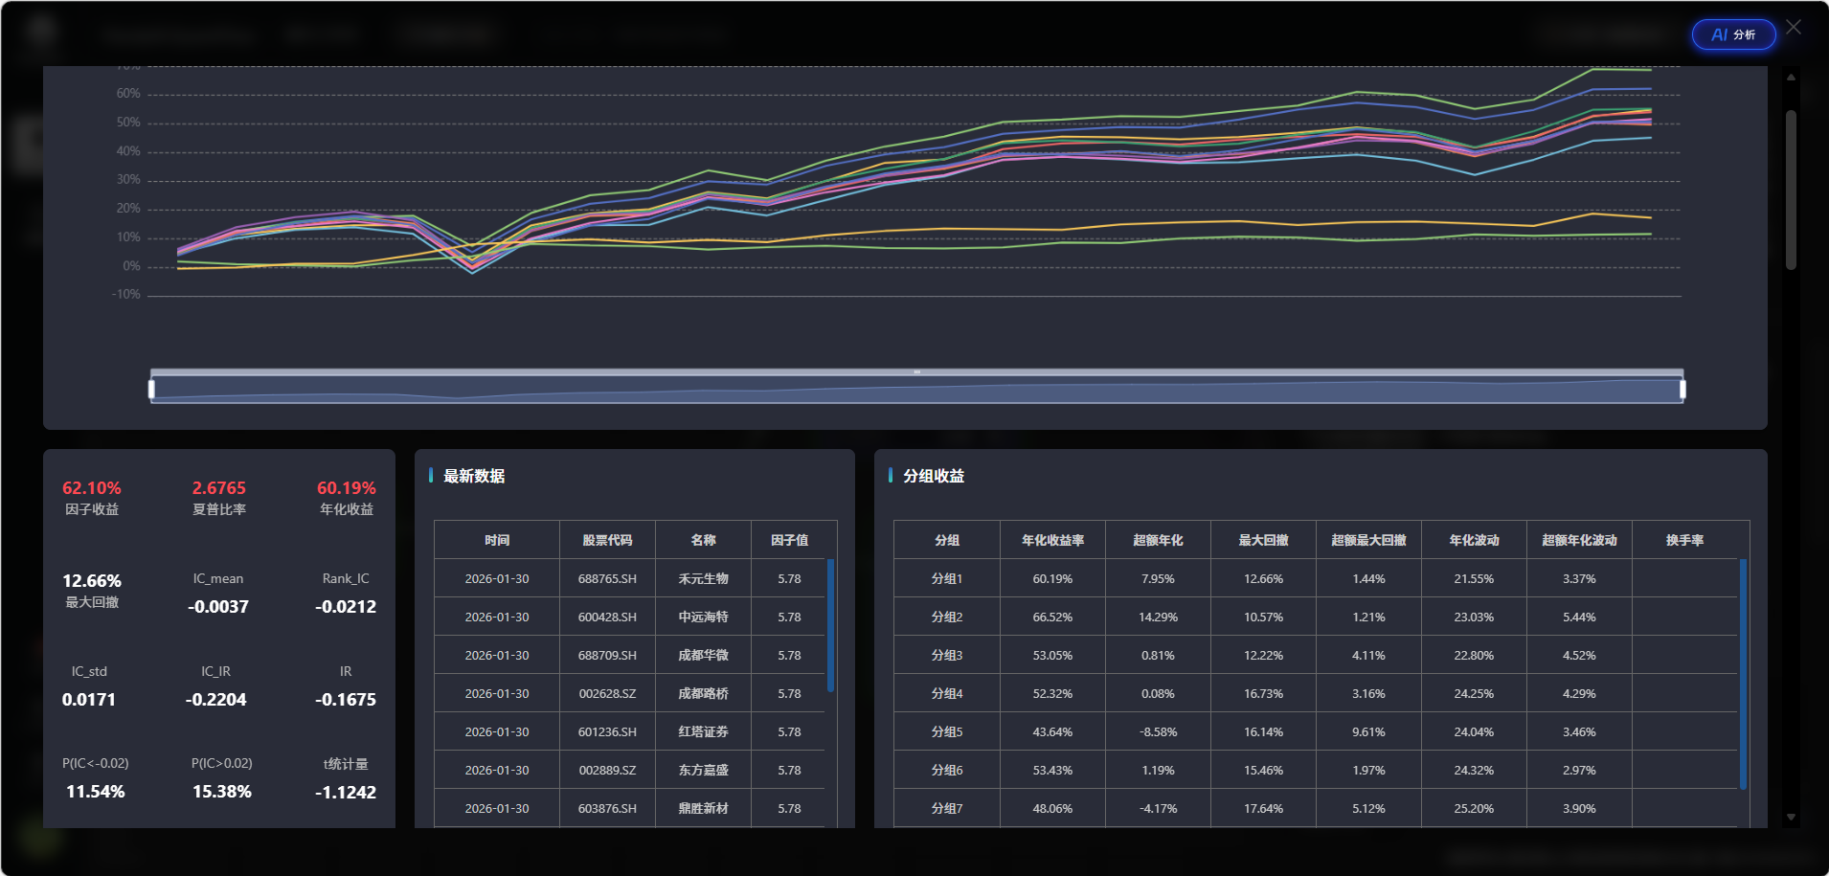The height and width of the screenshot is (876, 1829).
Task: Click the 股票代码 column header
Action: point(607,540)
